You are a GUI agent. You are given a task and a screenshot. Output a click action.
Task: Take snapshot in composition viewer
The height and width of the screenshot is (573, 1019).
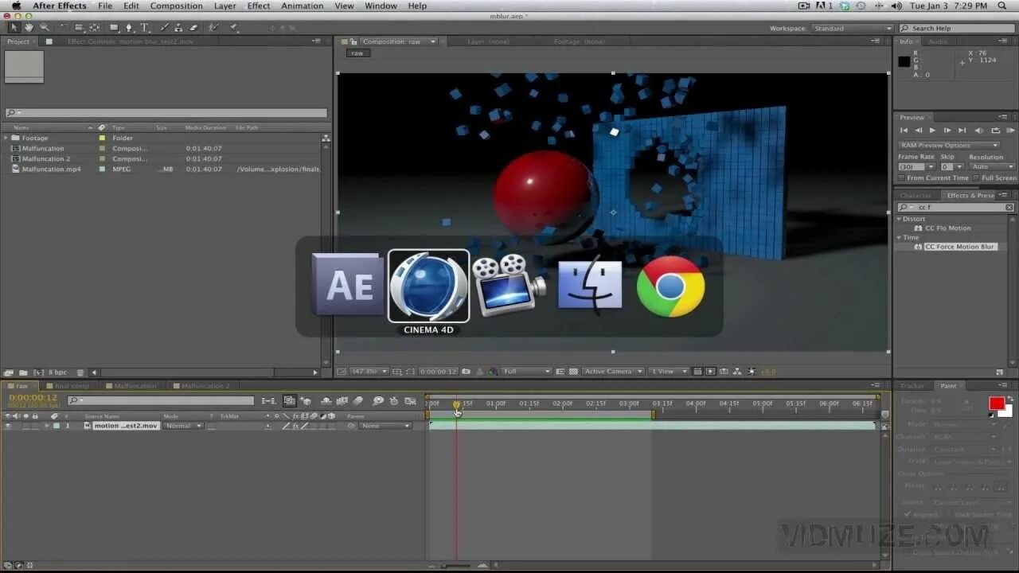[x=465, y=371]
